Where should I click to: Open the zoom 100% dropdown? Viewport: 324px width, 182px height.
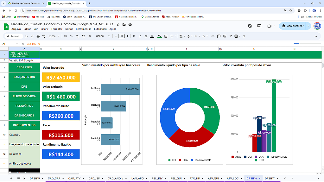(54, 36)
